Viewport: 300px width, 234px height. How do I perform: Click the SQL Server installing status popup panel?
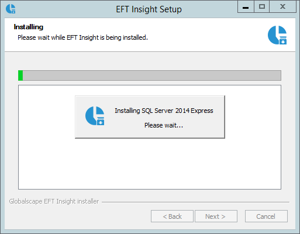pyautogui.click(x=150, y=117)
